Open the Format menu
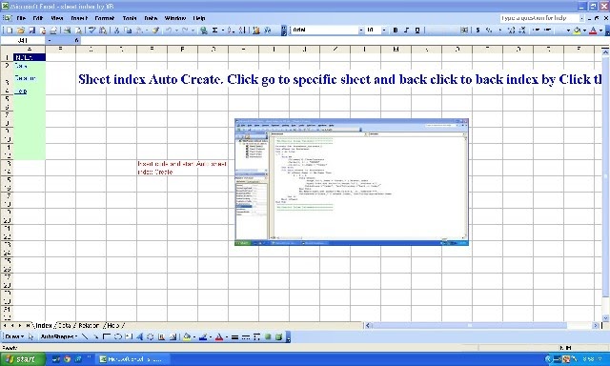The height and width of the screenshot is (366, 610). pyautogui.click(x=105, y=18)
